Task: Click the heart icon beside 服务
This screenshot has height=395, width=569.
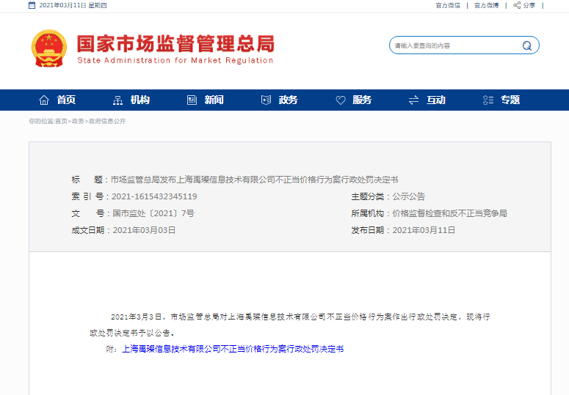Action: [341, 100]
